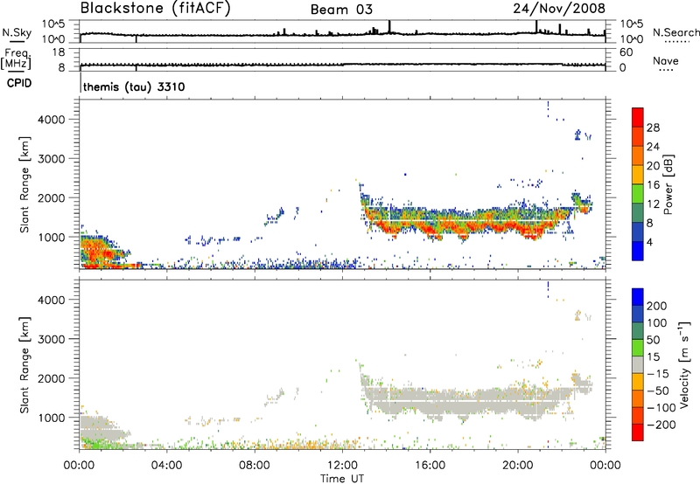Click the "Power [dB]" color bar title

click(668, 184)
